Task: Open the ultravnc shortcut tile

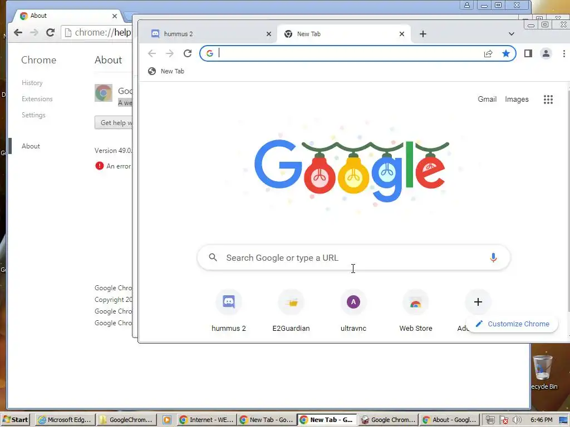Action: [353, 310]
